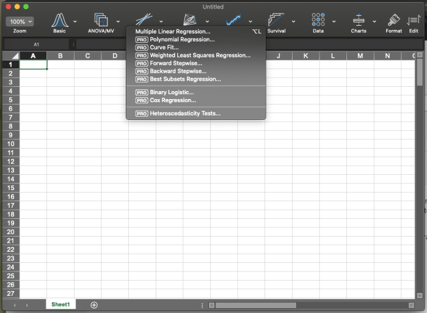Open the 100% zoom dropdown
This screenshot has height=313, width=427.
click(x=20, y=21)
